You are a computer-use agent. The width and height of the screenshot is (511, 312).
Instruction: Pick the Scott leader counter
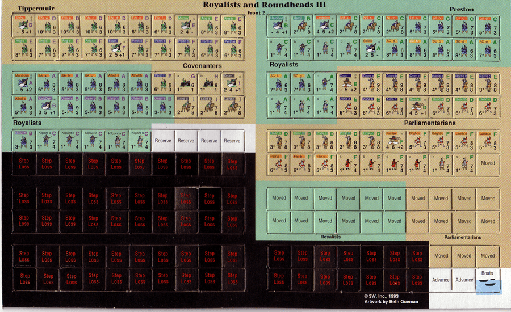click(x=116, y=48)
